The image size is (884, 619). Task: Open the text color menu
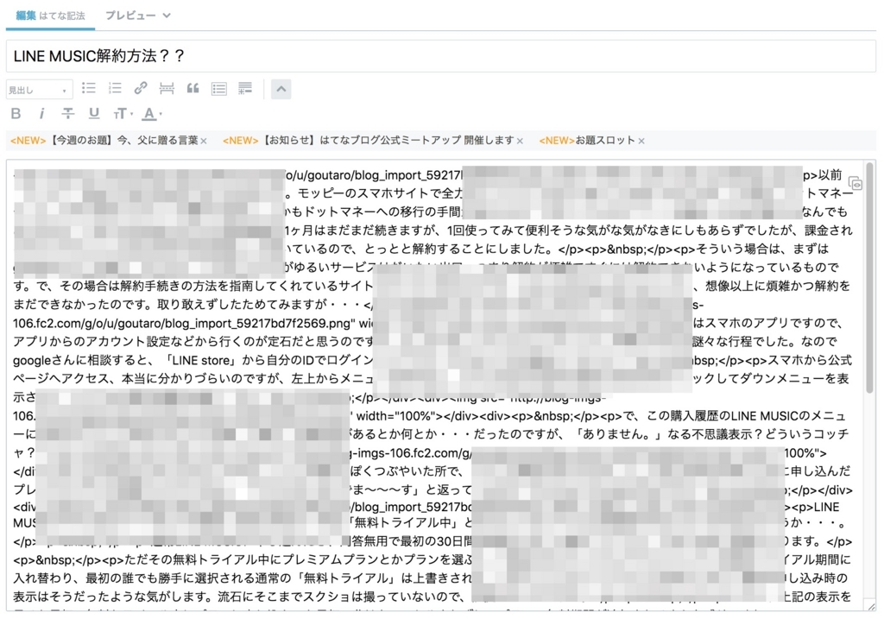click(x=151, y=114)
